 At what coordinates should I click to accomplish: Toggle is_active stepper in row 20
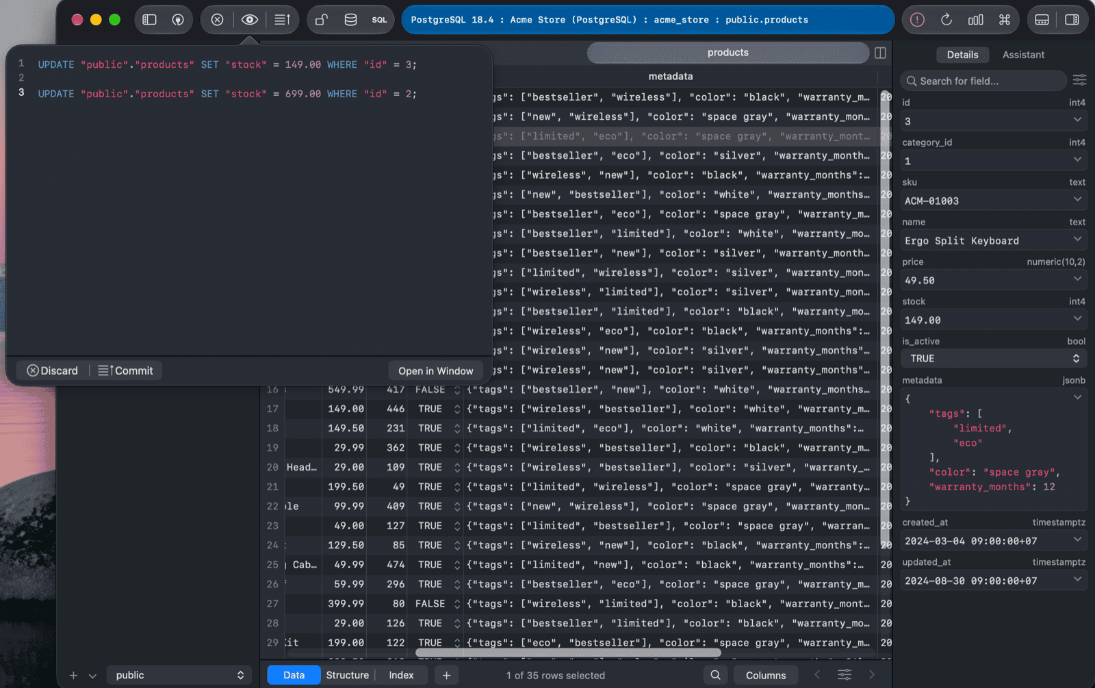point(457,468)
